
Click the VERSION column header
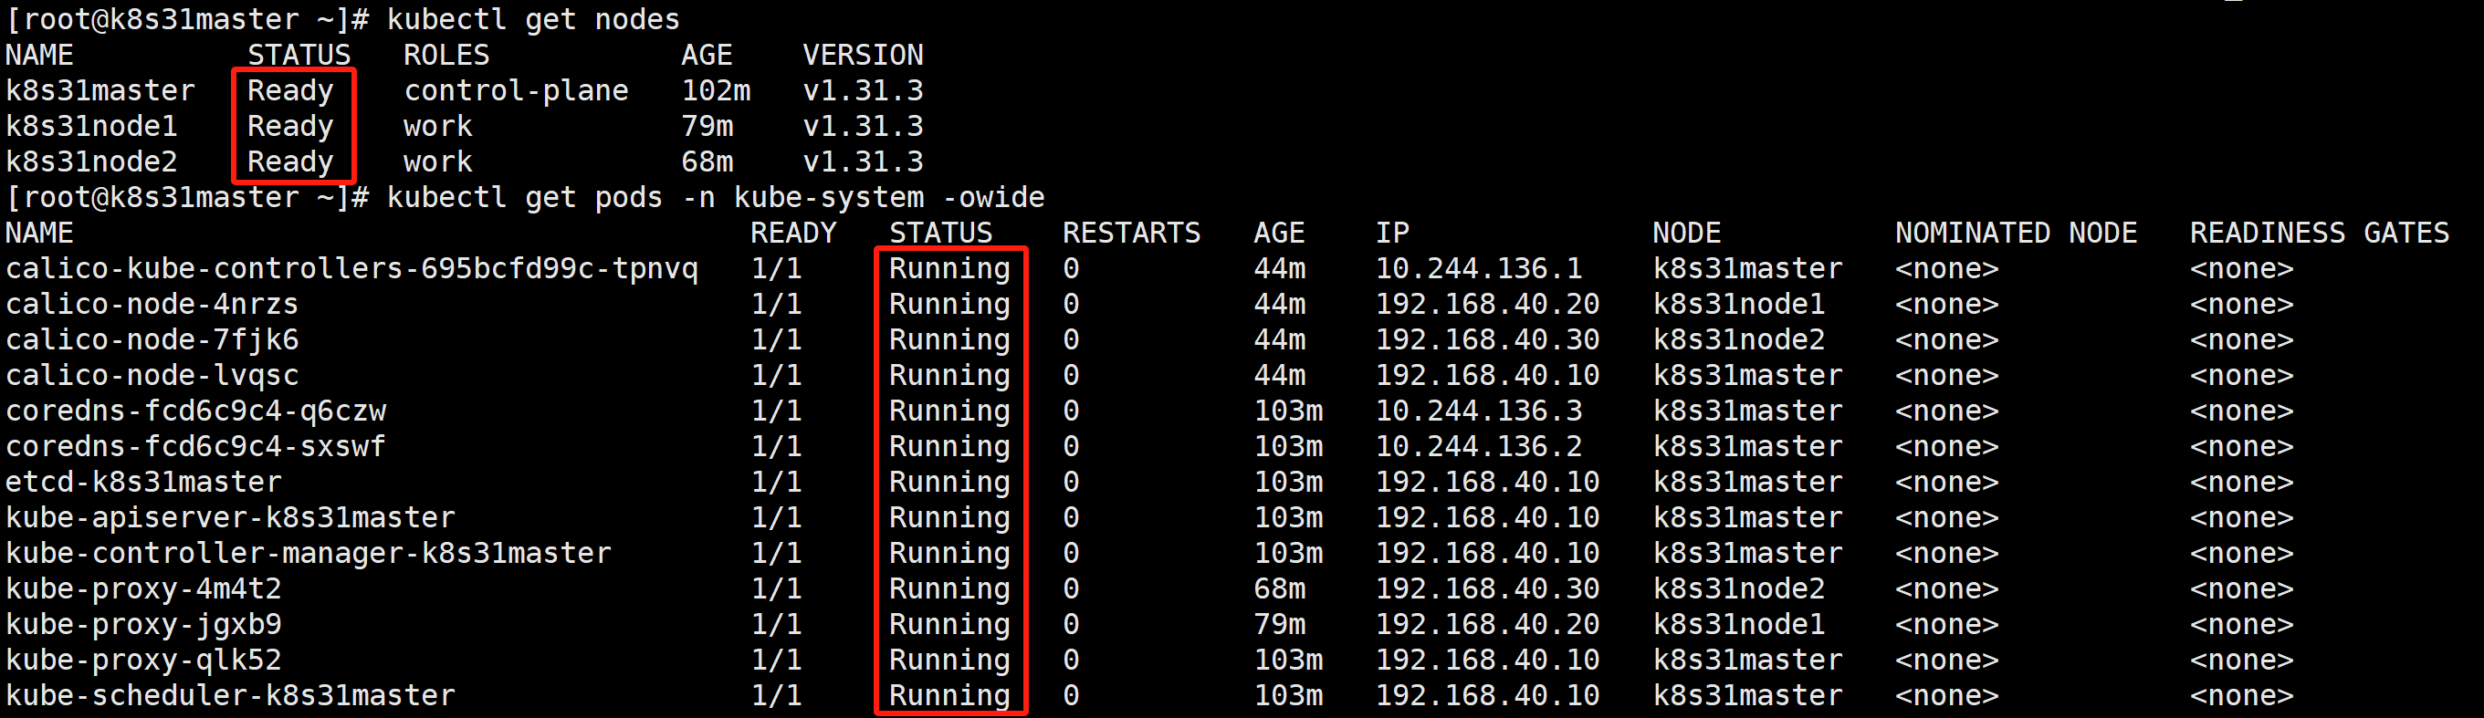point(863,55)
